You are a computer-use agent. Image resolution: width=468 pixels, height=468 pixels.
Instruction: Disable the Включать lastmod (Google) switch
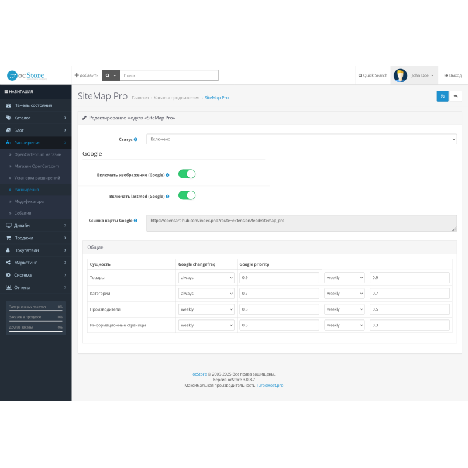pyautogui.click(x=187, y=195)
